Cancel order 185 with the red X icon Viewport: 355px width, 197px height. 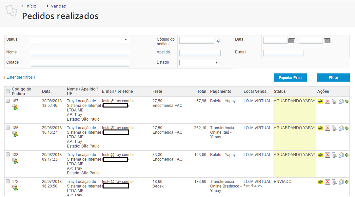(327, 128)
